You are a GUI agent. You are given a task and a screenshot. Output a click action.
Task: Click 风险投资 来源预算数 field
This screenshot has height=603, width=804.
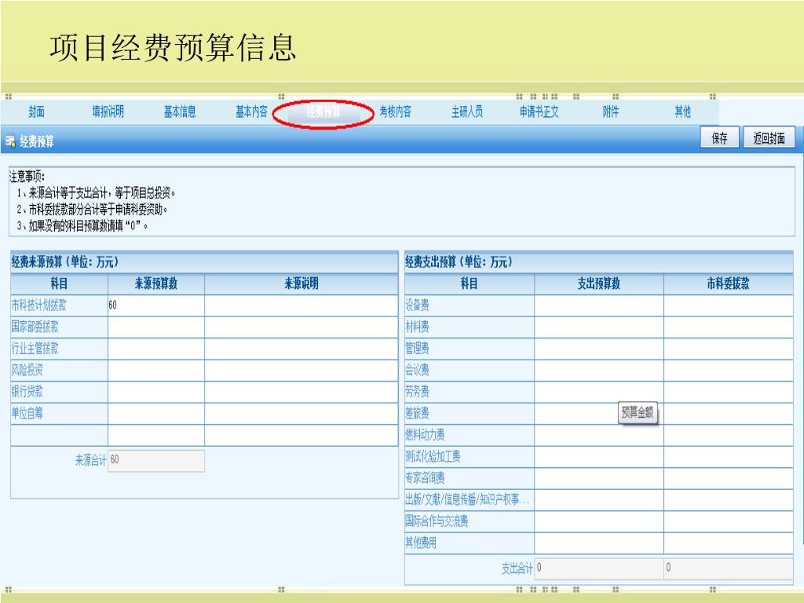pos(156,371)
